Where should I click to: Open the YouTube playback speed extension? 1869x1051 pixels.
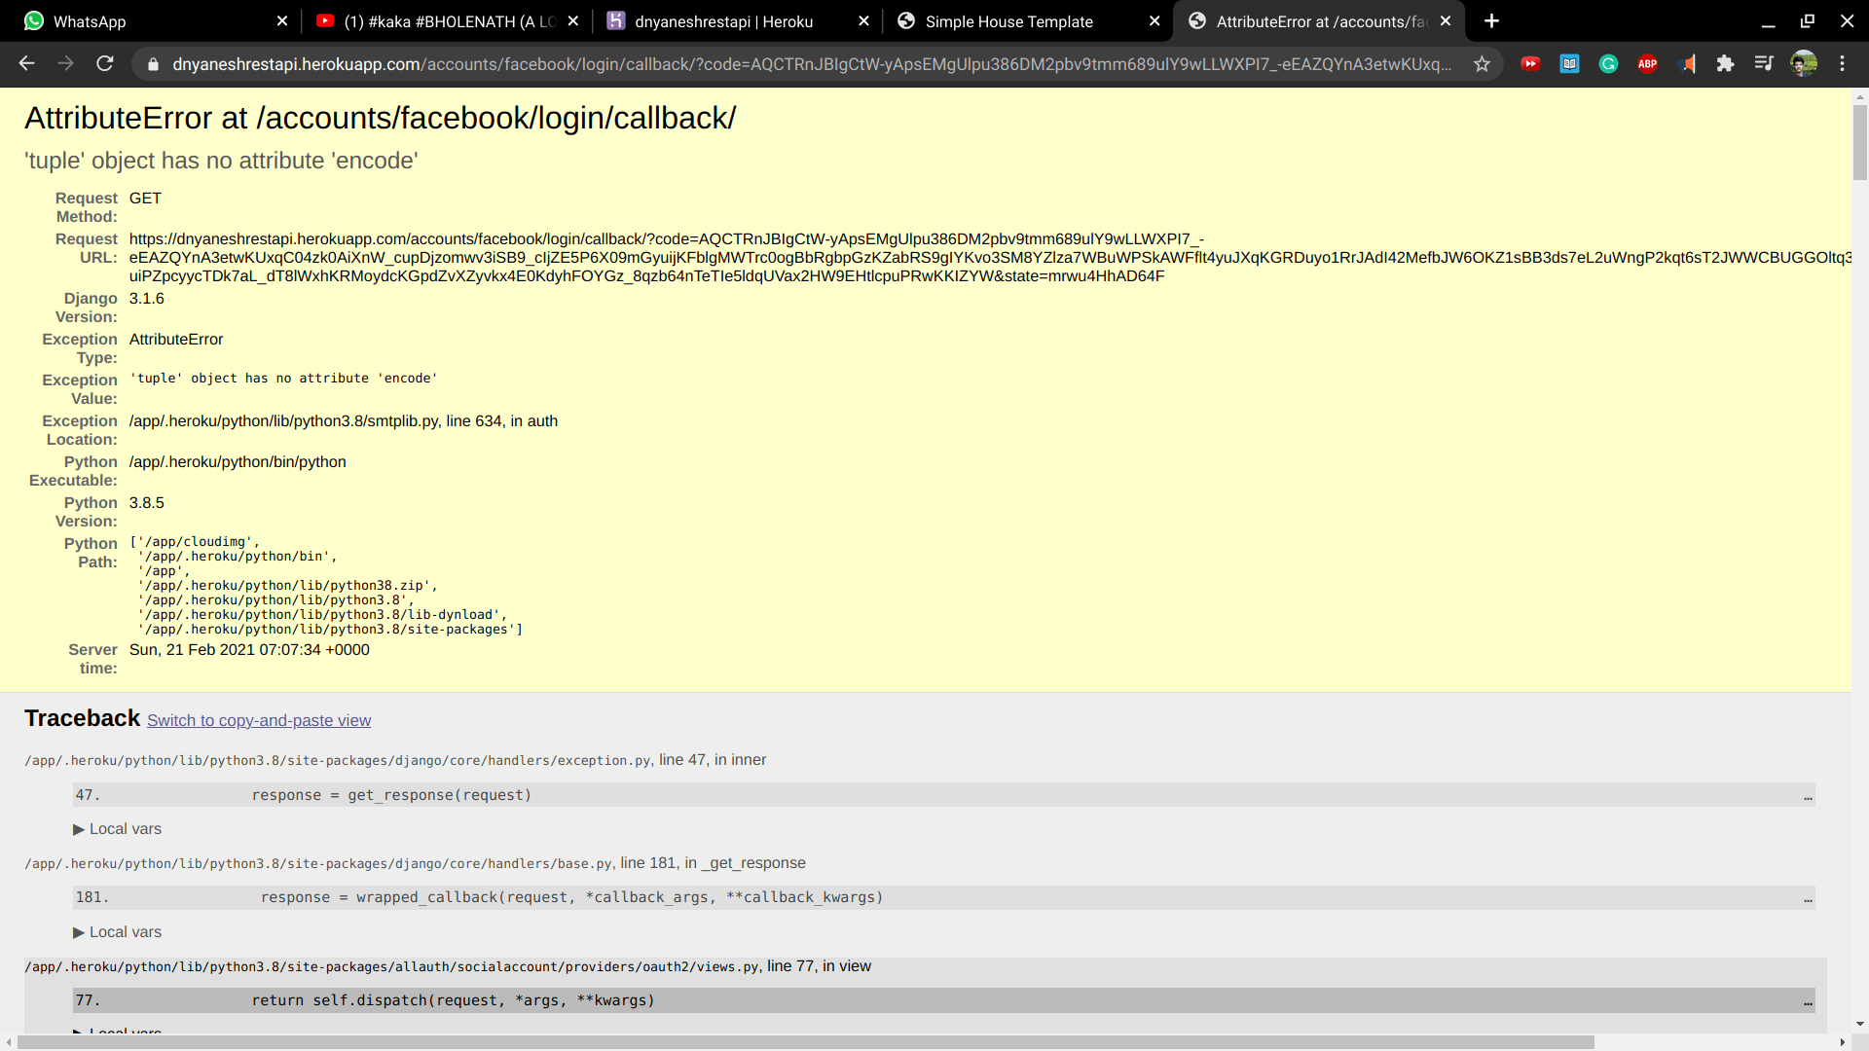(1530, 63)
